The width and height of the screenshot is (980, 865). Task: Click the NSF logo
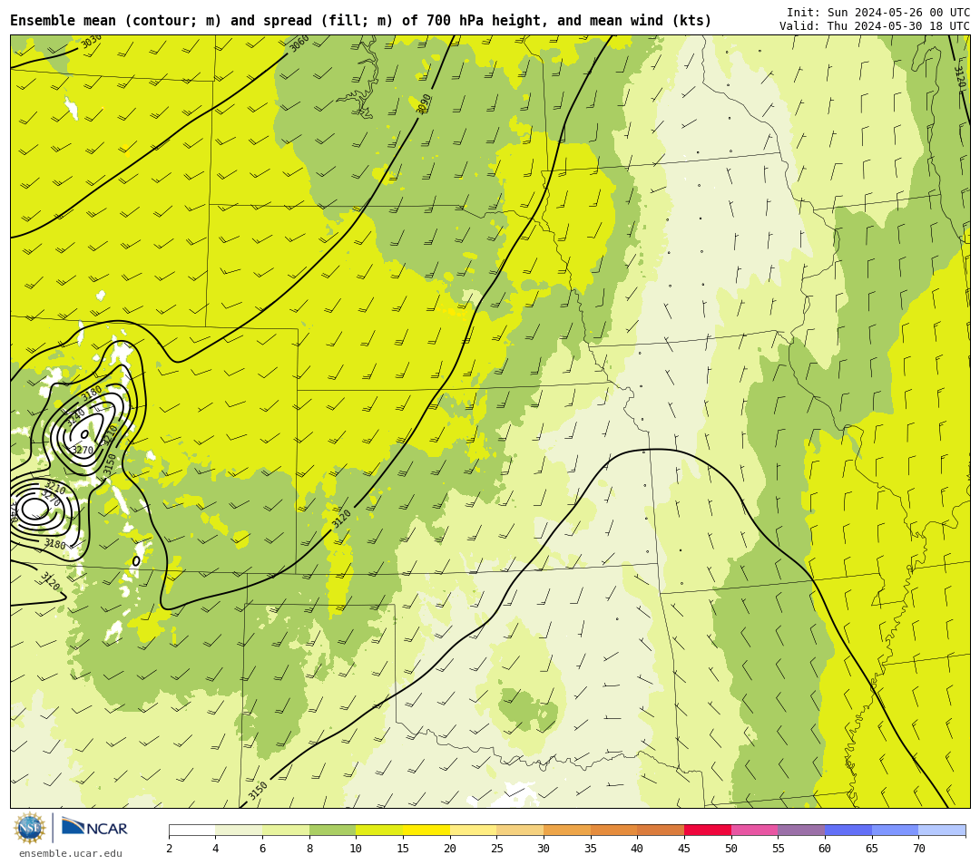29,828
